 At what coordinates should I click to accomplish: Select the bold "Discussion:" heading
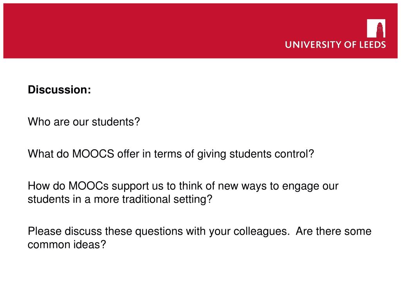pos(60,90)
